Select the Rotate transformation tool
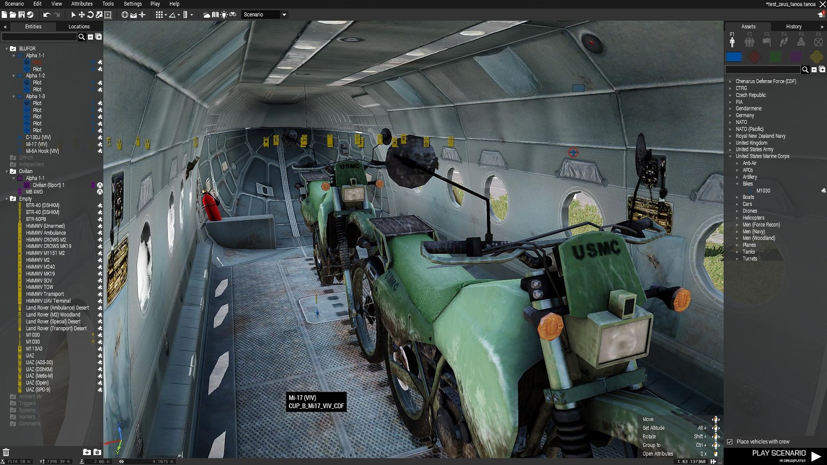The width and height of the screenshot is (827, 465). click(x=90, y=14)
